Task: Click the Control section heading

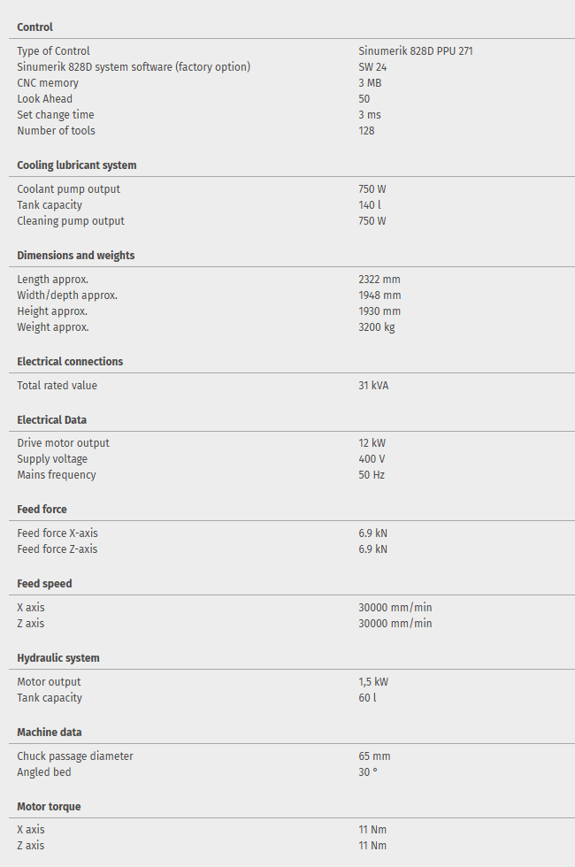Action: [x=34, y=27]
